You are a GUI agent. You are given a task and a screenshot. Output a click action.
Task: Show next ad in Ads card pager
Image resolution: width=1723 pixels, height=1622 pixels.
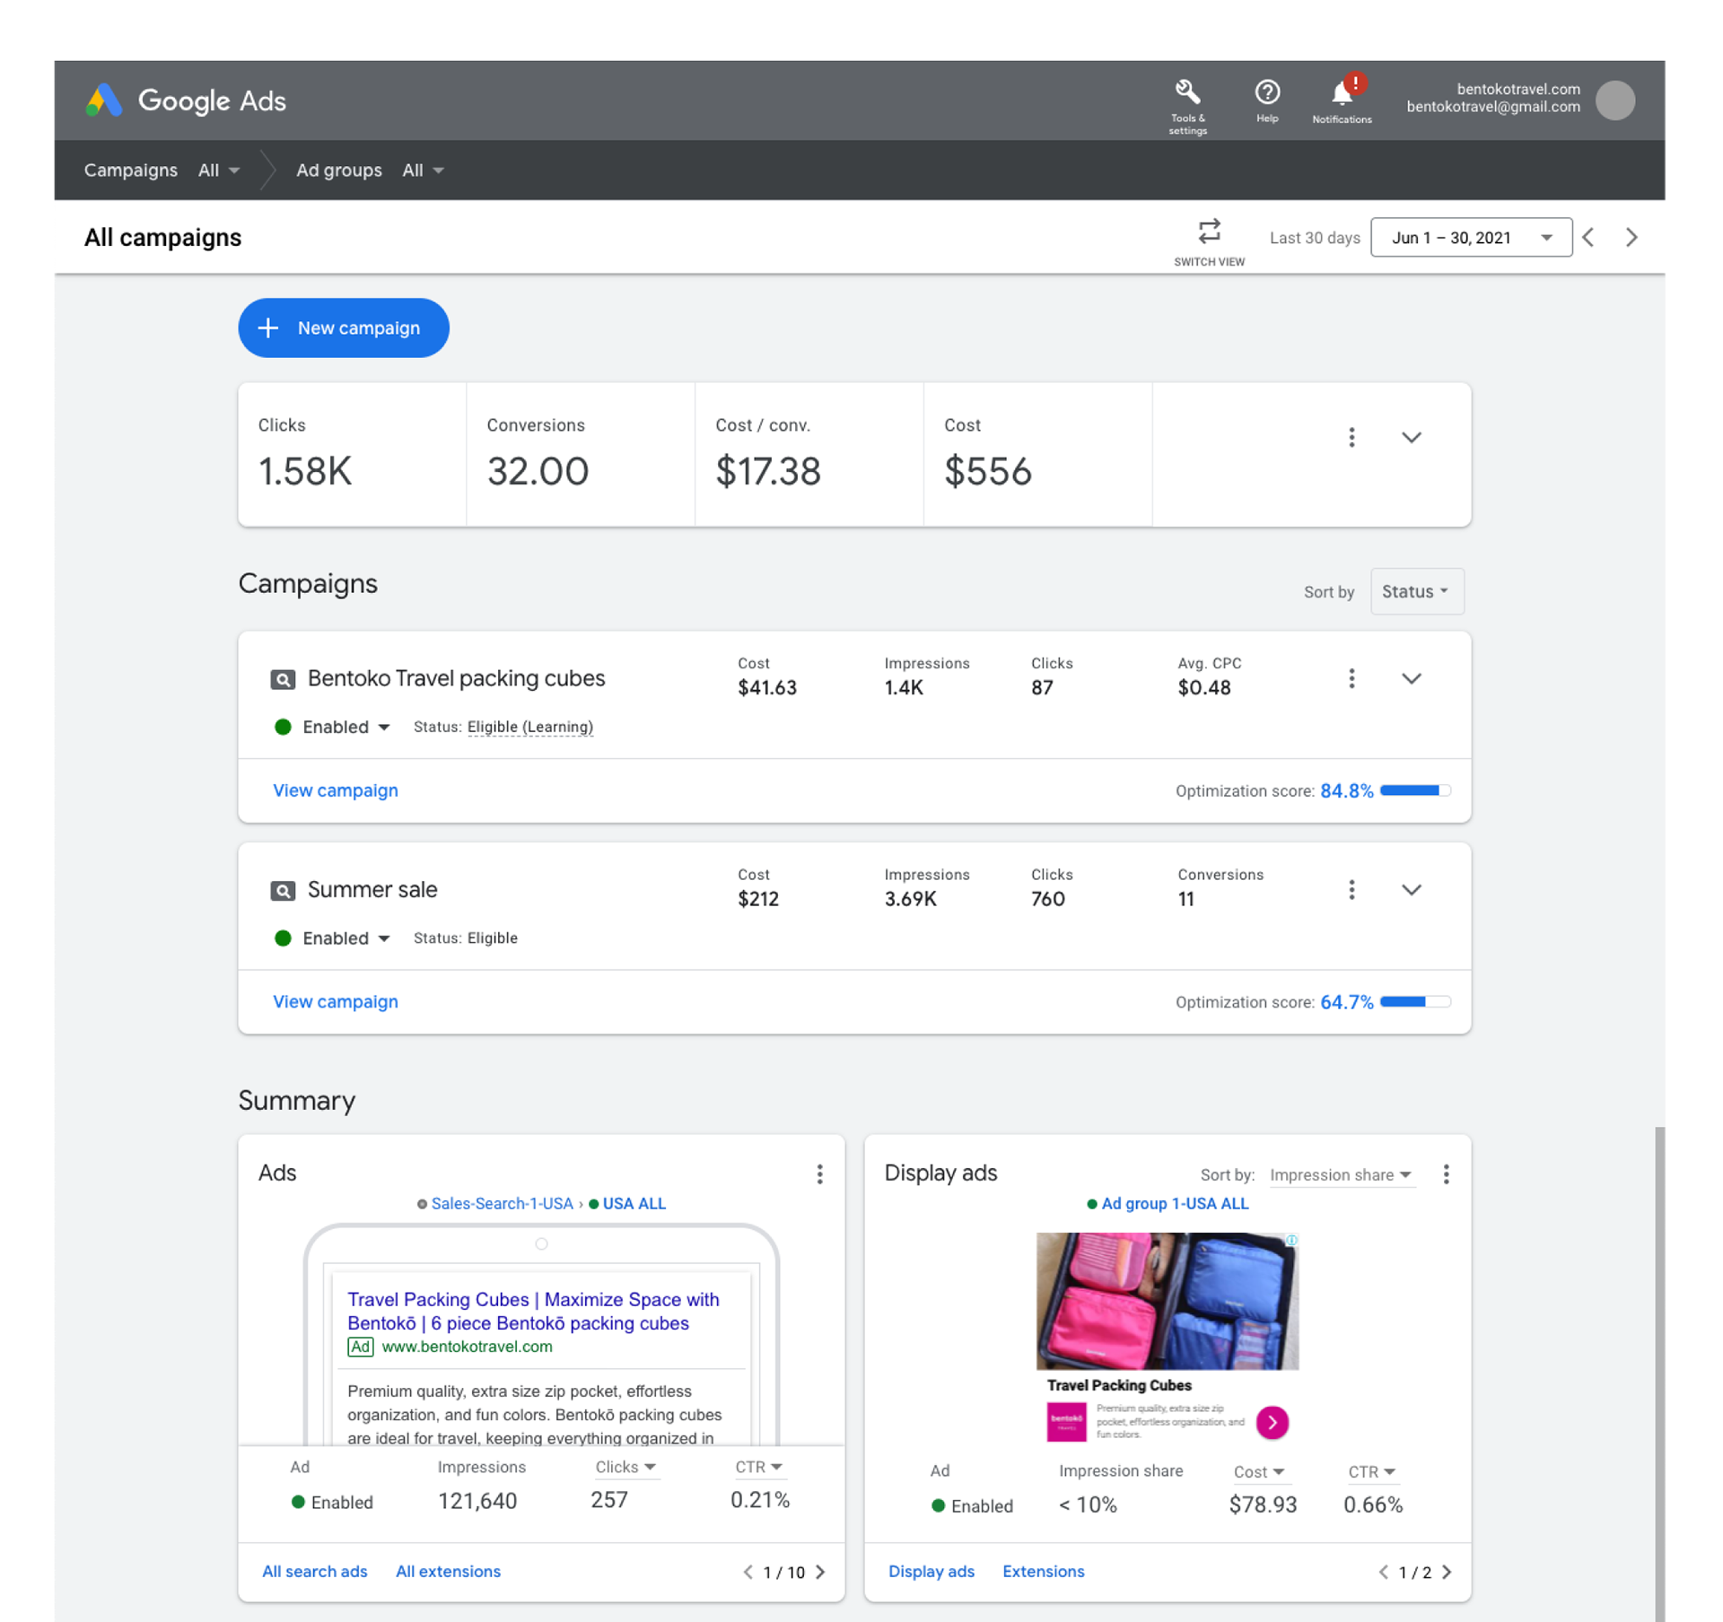coord(820,1572)
